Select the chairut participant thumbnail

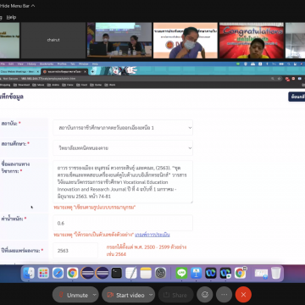coord(53,41)
